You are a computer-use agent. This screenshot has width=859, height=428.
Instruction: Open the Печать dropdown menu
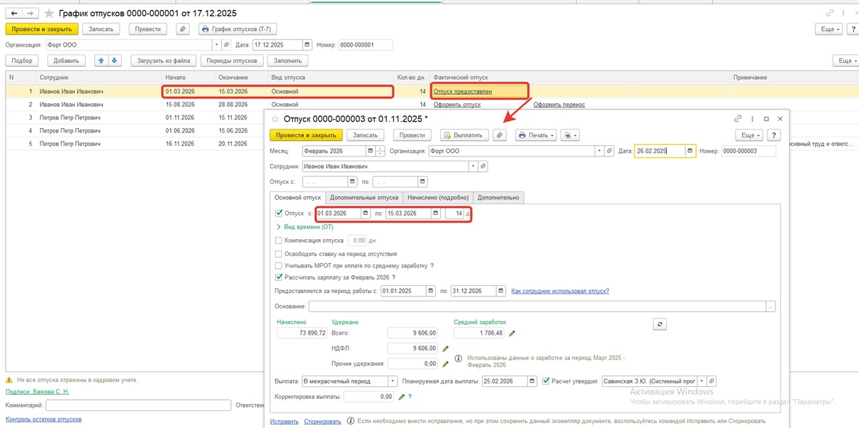[536, 135]
